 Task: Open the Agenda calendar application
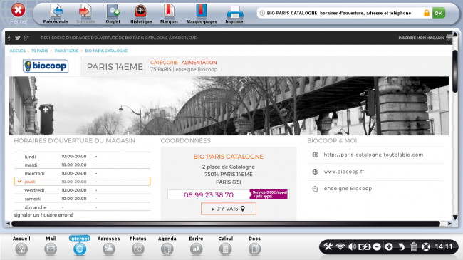167,246
